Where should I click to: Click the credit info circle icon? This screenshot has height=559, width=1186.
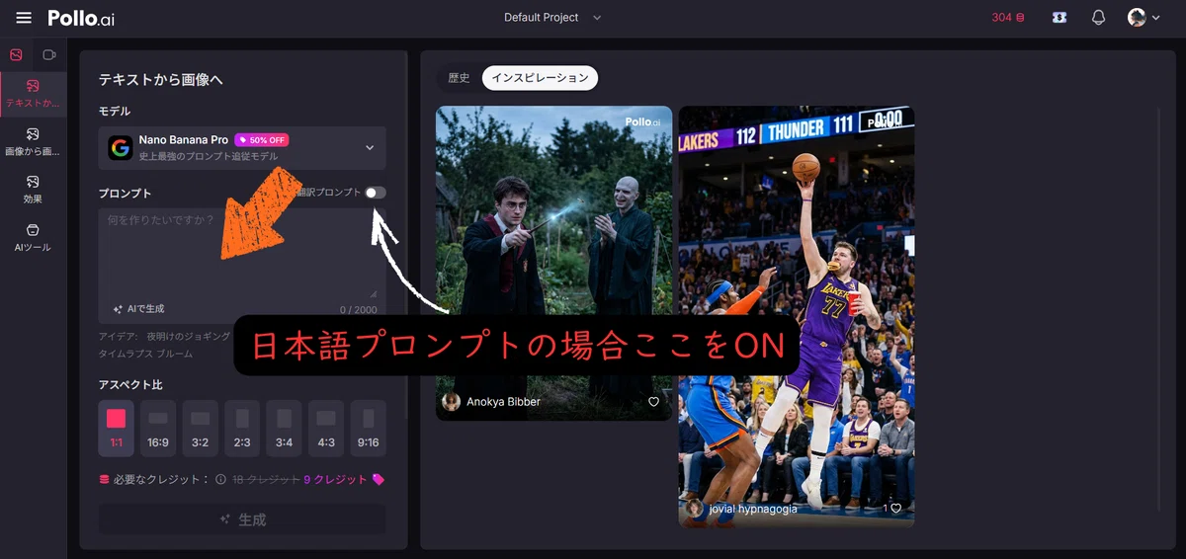[x=220, y=480]
